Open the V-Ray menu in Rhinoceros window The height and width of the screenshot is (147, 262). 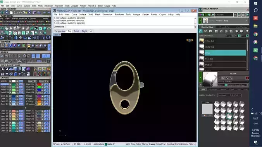[x=171, y=15]
